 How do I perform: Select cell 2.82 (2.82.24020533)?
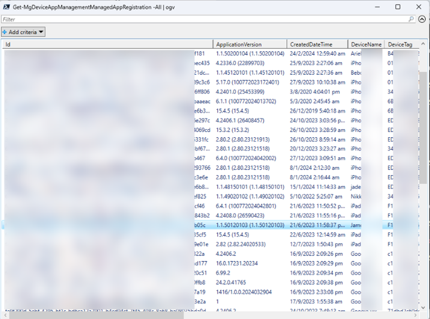(x=241, y=244)
